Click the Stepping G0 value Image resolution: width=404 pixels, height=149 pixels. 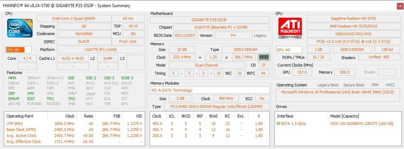[84, 26]
